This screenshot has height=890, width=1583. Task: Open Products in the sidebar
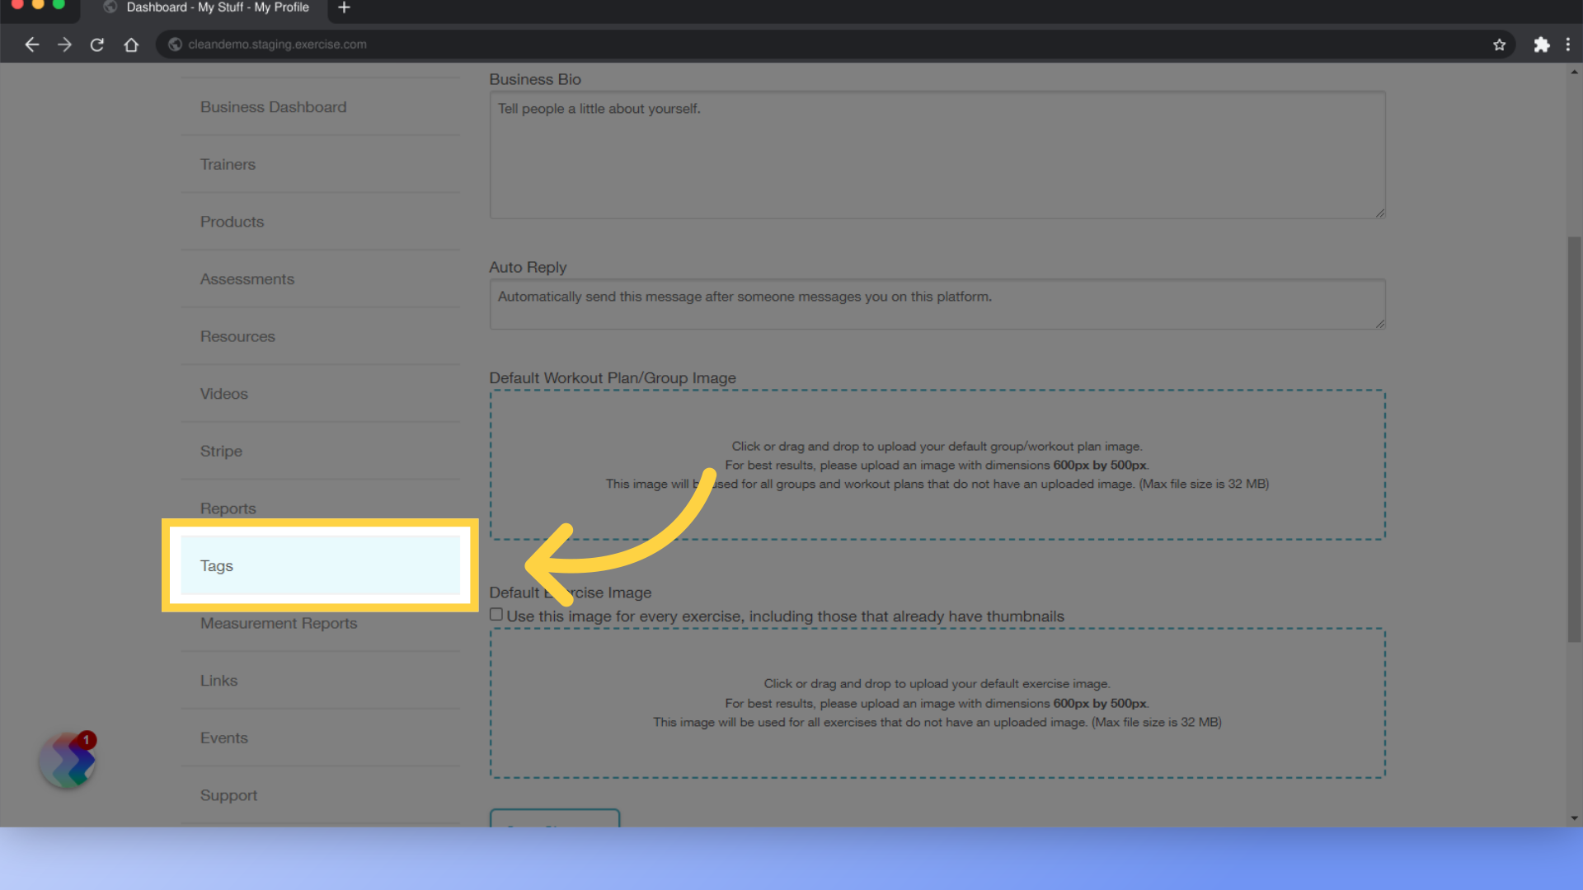click(321, 222)
